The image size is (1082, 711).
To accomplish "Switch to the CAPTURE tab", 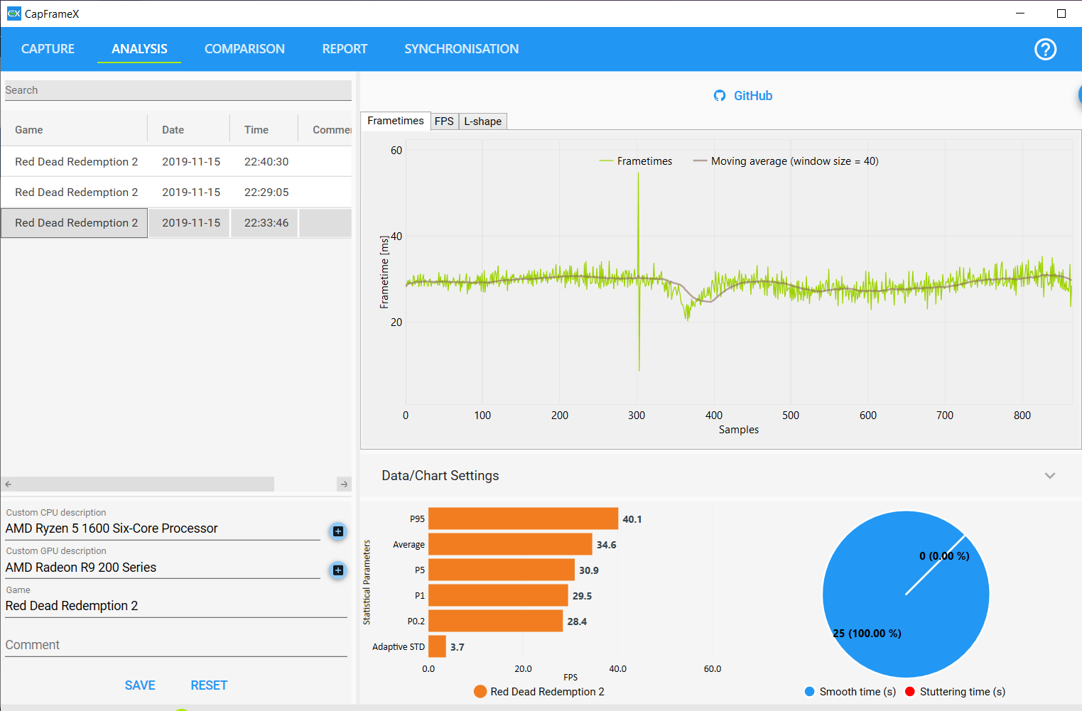I will (x=48, y=49).
